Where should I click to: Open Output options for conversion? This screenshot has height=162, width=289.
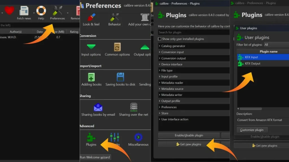pos(142,50)
